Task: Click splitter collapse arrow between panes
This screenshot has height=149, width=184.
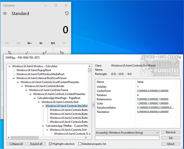Action: pos(93,105)
